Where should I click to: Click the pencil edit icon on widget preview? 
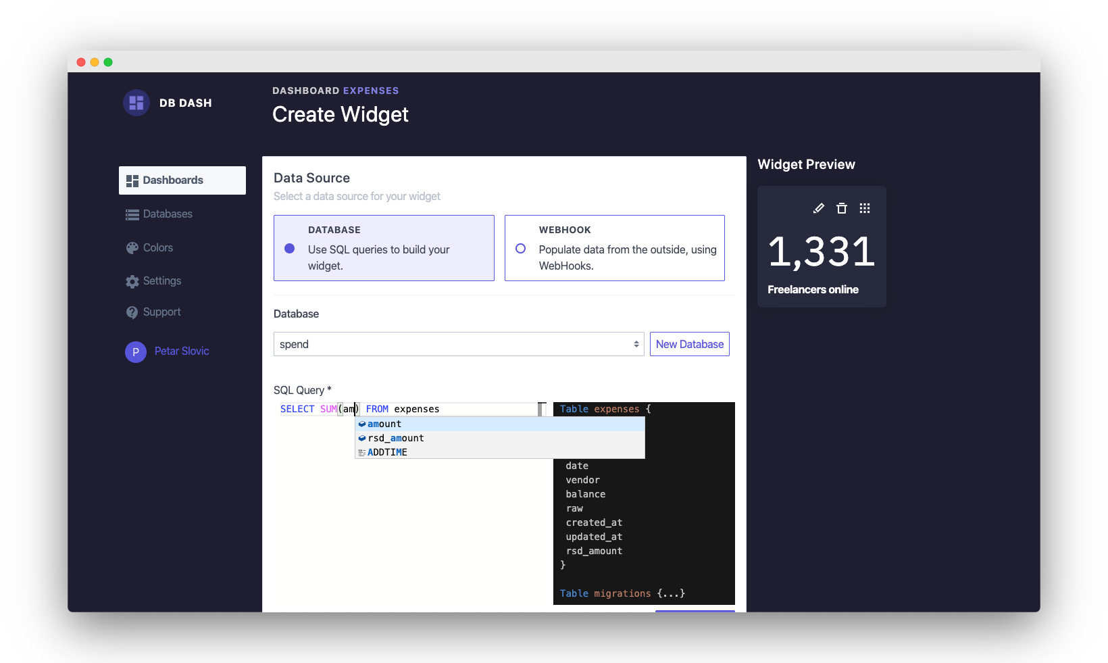(819, 208)
